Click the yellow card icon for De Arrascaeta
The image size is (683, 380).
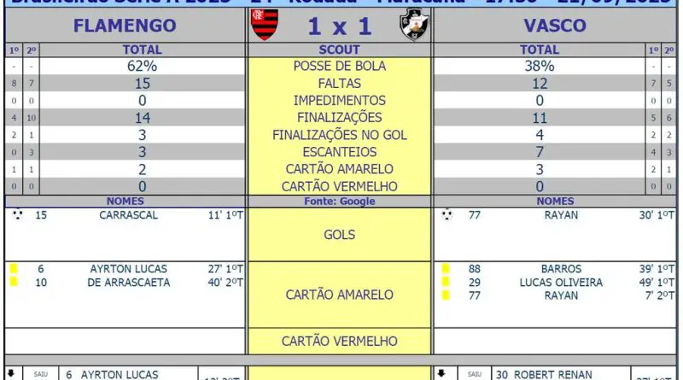point(14,282)
